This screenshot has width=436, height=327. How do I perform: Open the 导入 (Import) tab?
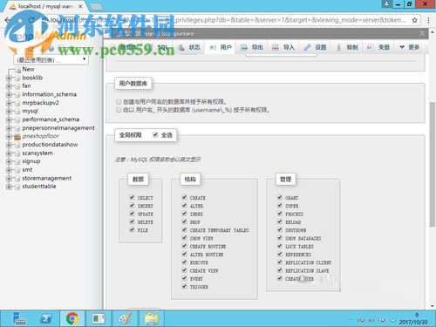pyautogui.click(x=283, y=47)
